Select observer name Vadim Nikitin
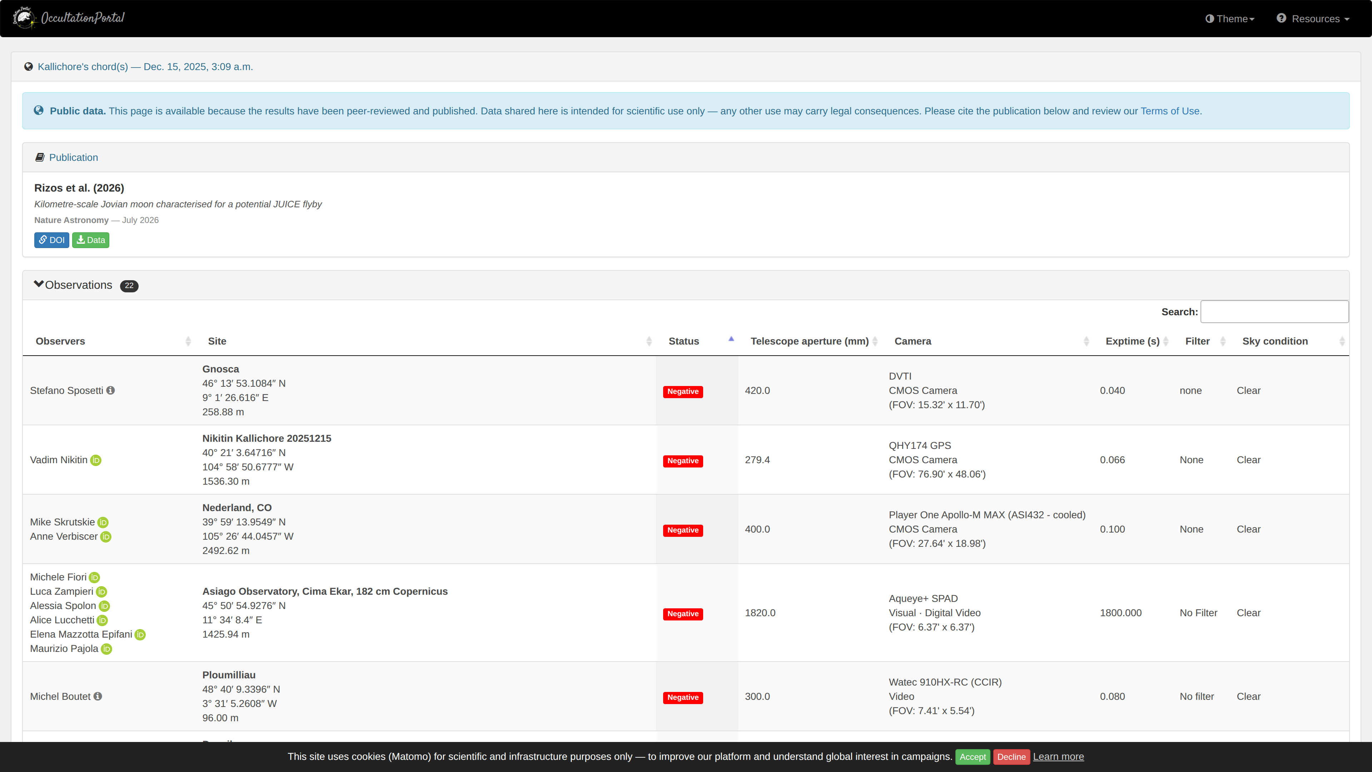This screenshot has height=772, width=1372. tap(59, 460)
